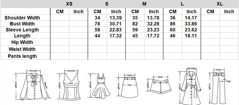239x105 pixels.
Task: Click the M size column header
Action: click(144, 4)
